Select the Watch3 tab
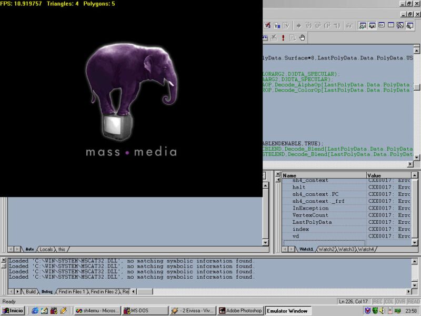Viewport: 421px width, 316px height. tap(346, 249)
